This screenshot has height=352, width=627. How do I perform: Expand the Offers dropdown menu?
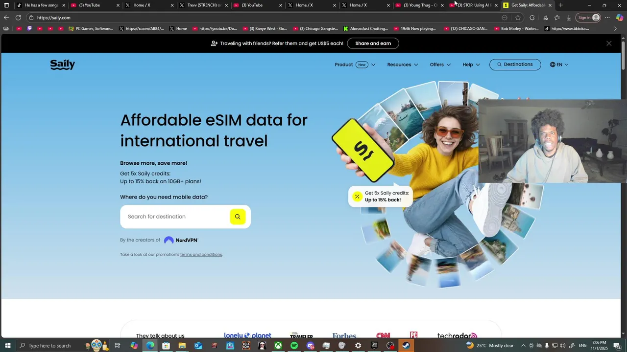440,65
